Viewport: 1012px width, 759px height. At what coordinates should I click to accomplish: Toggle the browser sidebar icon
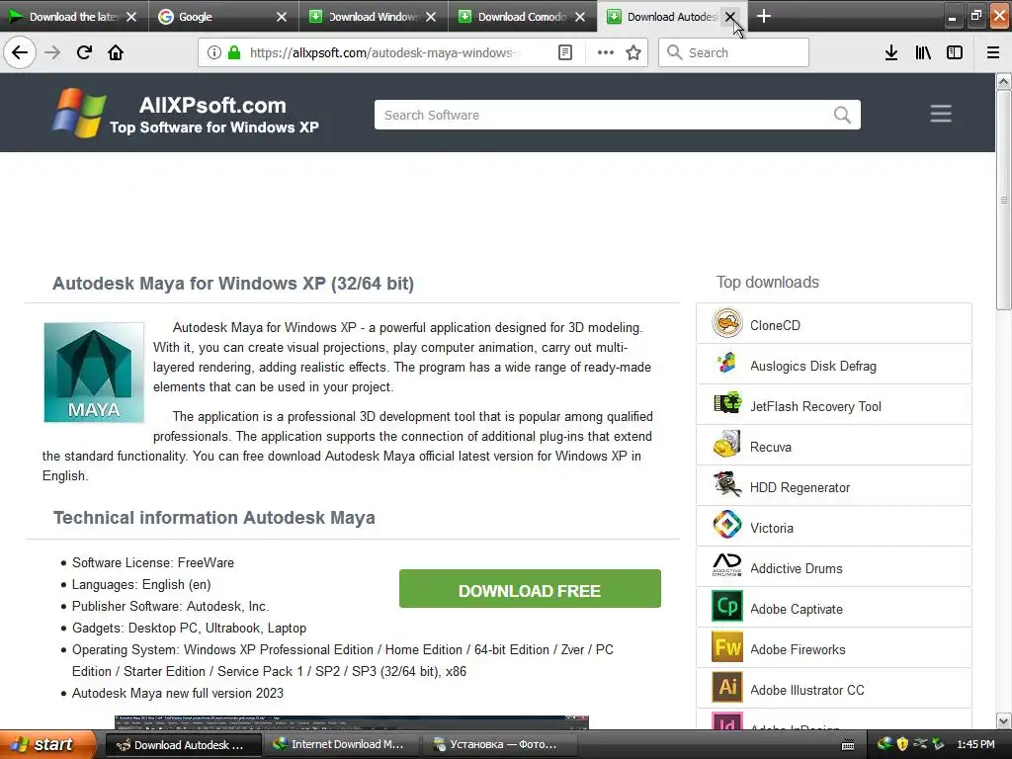[x=955, y=52]
